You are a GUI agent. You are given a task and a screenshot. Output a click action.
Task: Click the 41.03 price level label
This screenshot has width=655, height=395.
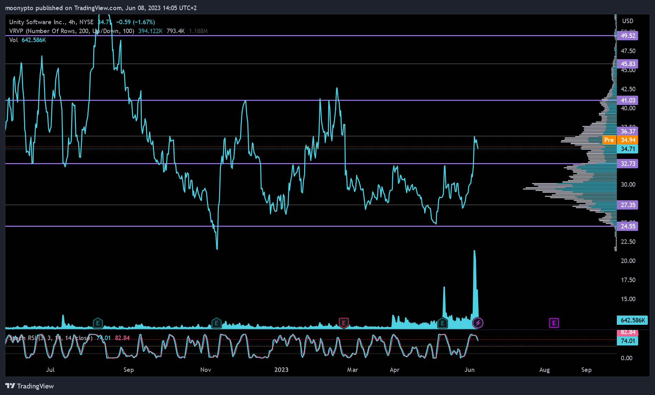pyautogui.click(x=627, y=100)
